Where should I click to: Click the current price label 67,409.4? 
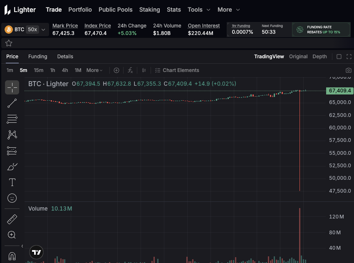pyautogui.click(x=339, y=91)
